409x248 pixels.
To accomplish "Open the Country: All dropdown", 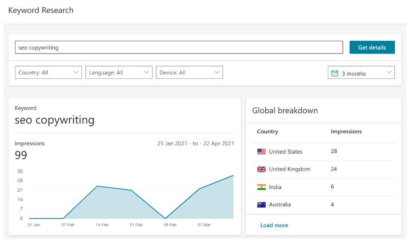I will [x=48, y=73].
